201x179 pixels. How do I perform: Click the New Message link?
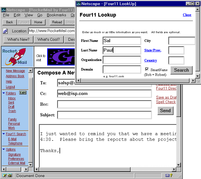coord(15,71)
